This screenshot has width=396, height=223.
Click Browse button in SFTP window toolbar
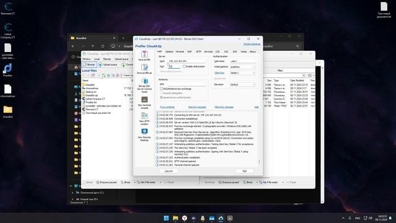point(89,64)
